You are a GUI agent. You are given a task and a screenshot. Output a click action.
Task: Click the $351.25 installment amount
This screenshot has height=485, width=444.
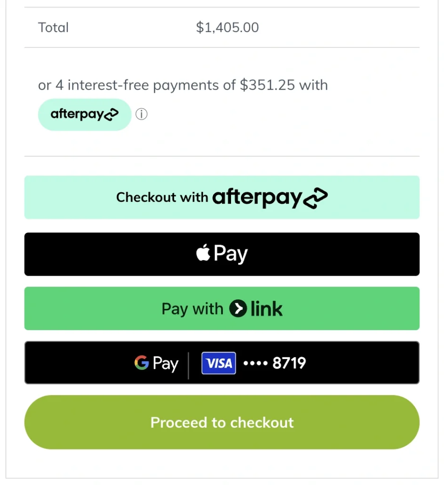tap(267, 85)
